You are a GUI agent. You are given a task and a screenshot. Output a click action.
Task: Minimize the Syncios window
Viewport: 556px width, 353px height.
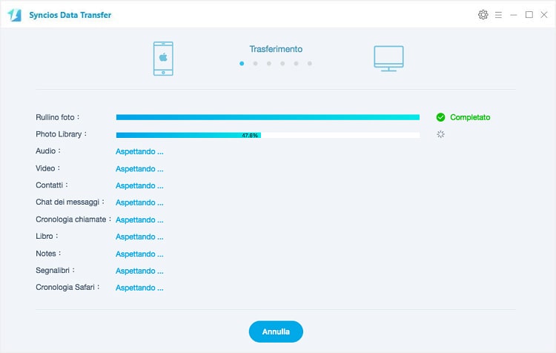click(x=514, y=15)
